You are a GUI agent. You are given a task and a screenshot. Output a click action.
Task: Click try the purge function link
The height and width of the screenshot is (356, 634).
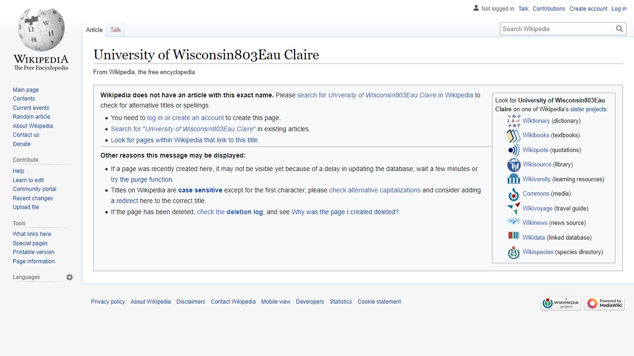click(x=142, y=179)
